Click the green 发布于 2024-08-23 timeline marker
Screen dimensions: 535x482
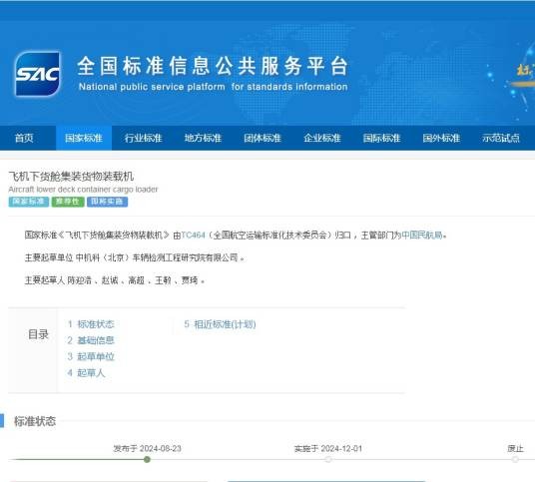pos(147,459)
